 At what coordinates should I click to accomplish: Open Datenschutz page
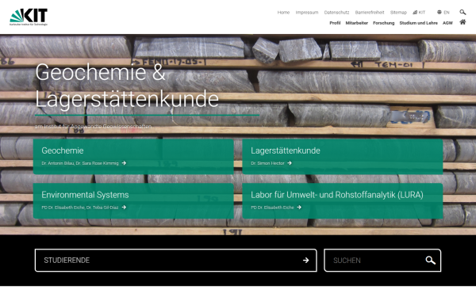[336, 13]
